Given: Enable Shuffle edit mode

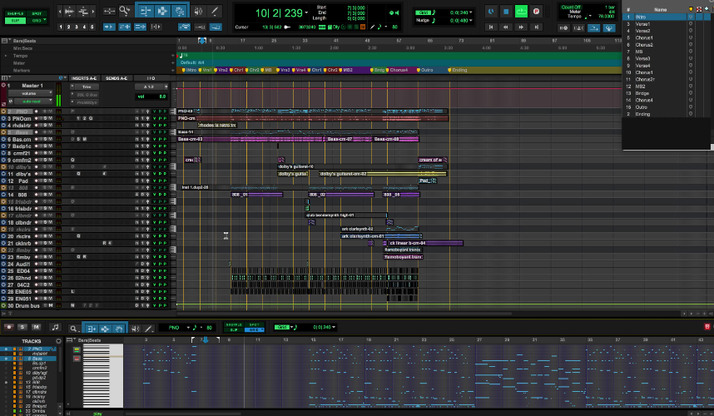Looking at the screenshot, I should (x=15, y=13).
